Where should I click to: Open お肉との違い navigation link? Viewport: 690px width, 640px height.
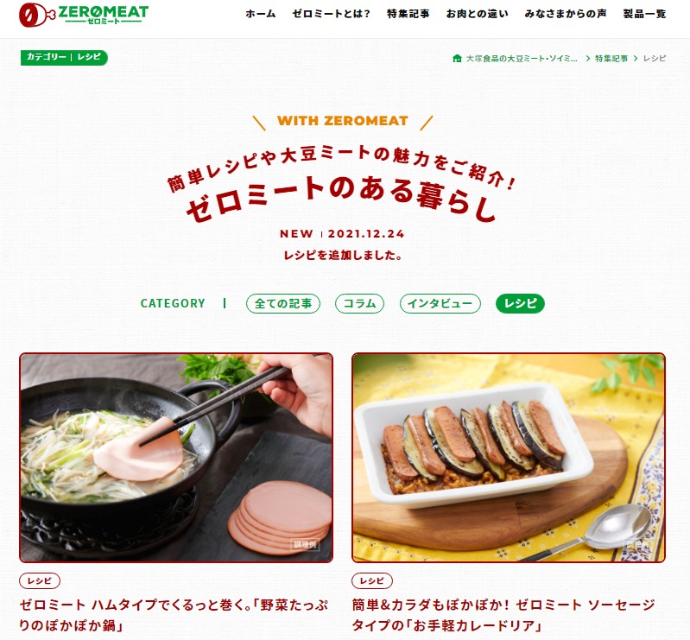(477, 14)
